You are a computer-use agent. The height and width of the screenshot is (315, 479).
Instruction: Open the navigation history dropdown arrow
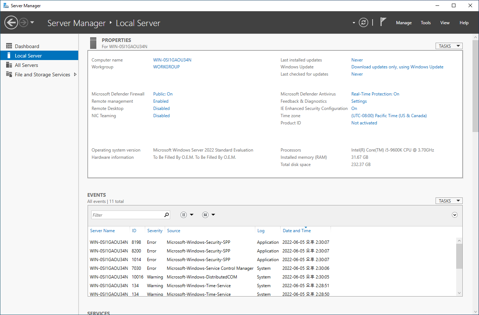[32, 22]
